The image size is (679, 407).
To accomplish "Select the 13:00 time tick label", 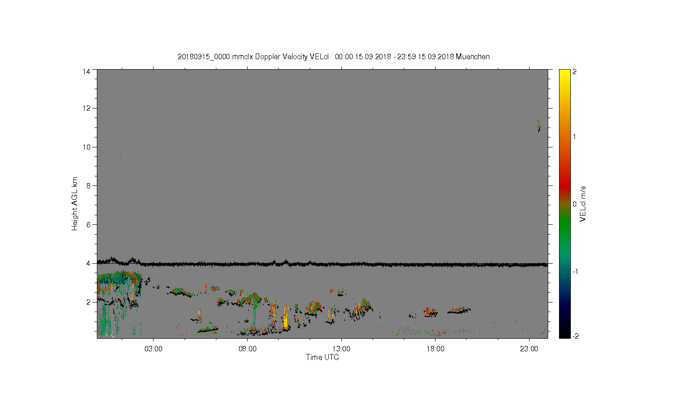I will [341, 349].
